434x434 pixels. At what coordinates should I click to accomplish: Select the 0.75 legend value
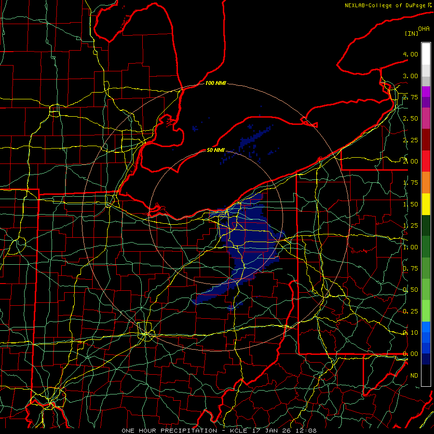410,269
